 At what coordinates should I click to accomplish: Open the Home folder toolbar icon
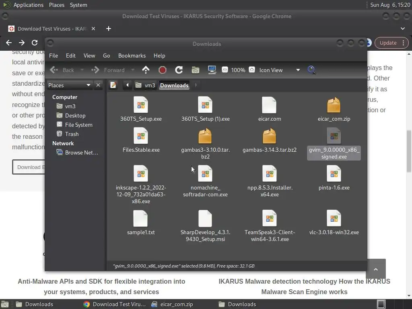[195, 70]
